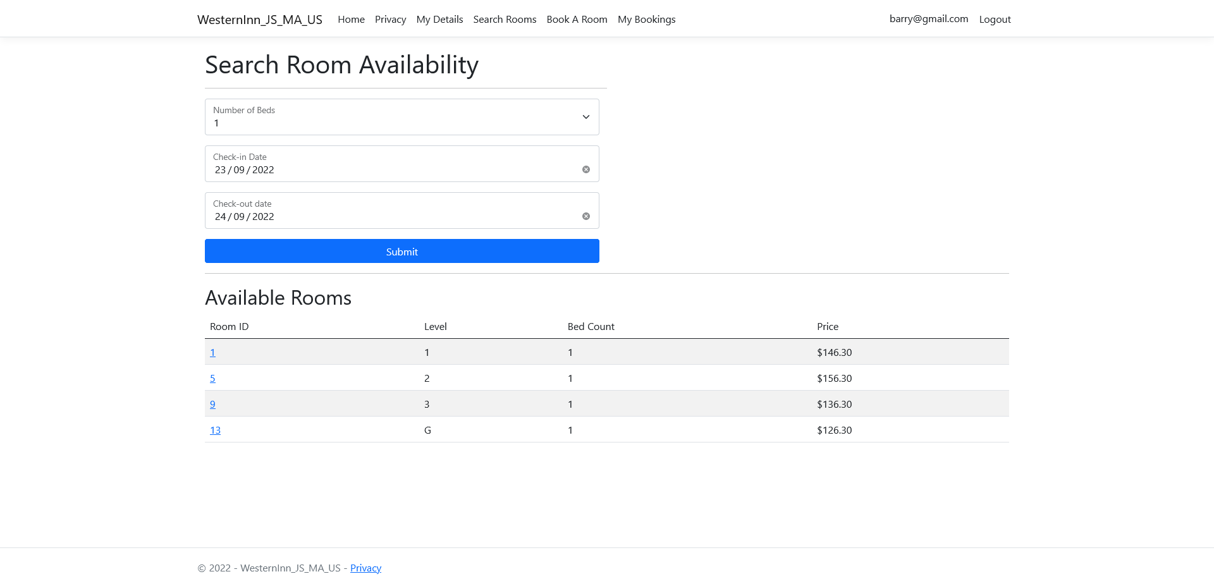Go to Home in the navbar

pos(351,20)
